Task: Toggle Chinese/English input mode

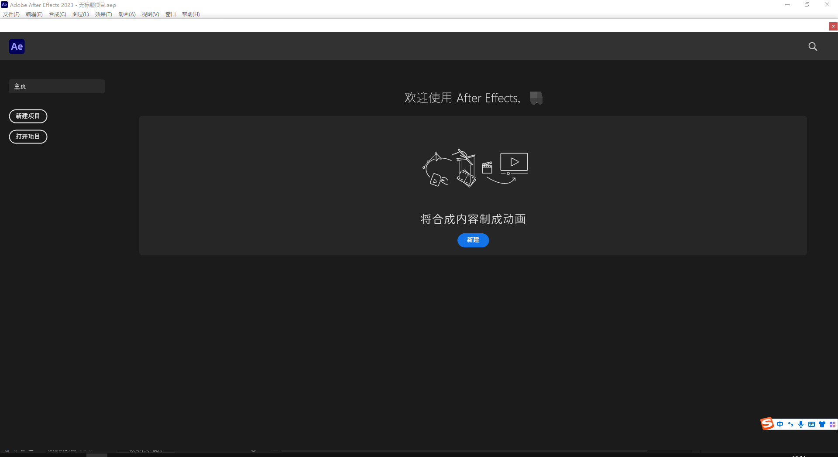Action: click(x=780, y=424)
